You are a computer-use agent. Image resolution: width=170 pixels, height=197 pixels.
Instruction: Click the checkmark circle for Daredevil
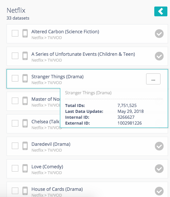click(x=159, y=146)
